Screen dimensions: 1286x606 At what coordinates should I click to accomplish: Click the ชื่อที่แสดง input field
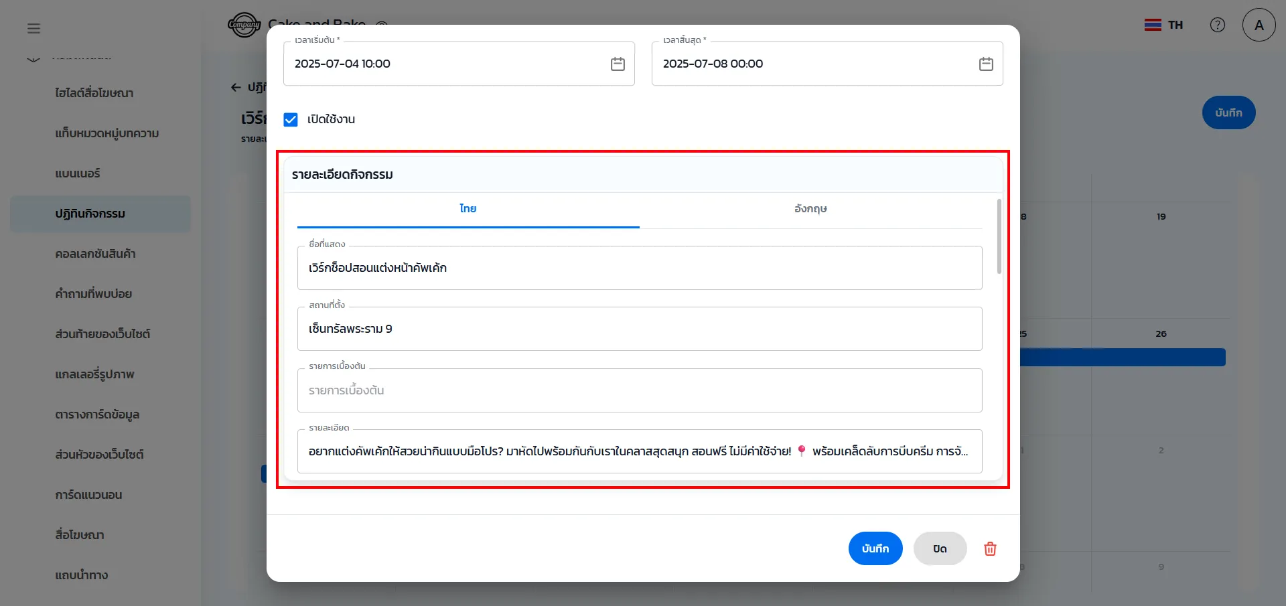(639, 268)
